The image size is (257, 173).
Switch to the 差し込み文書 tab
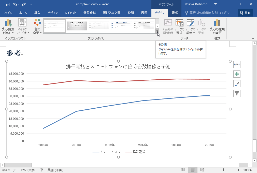pyautogui.click(x=112, y=13)
